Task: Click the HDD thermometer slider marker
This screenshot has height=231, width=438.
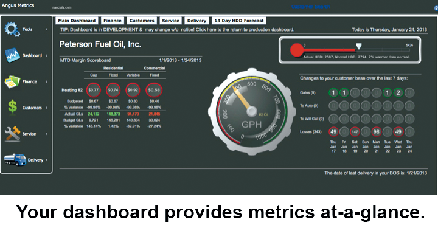Action: pyautogui.click(x=359, y=46)
